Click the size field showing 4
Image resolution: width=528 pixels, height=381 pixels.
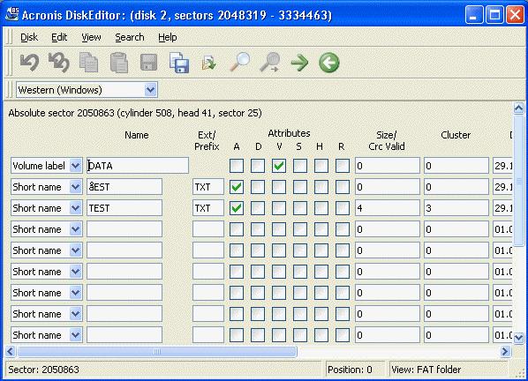click(388, 208)
